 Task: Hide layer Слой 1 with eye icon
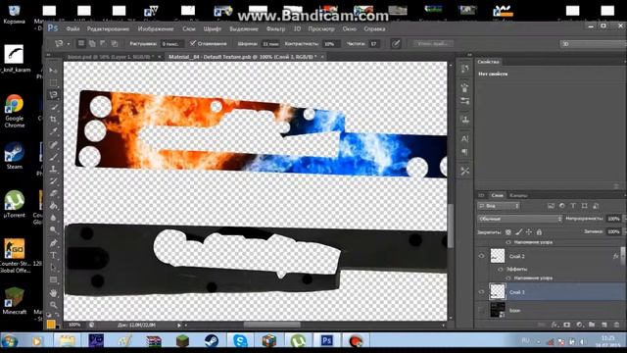click(x=482, y=292)
